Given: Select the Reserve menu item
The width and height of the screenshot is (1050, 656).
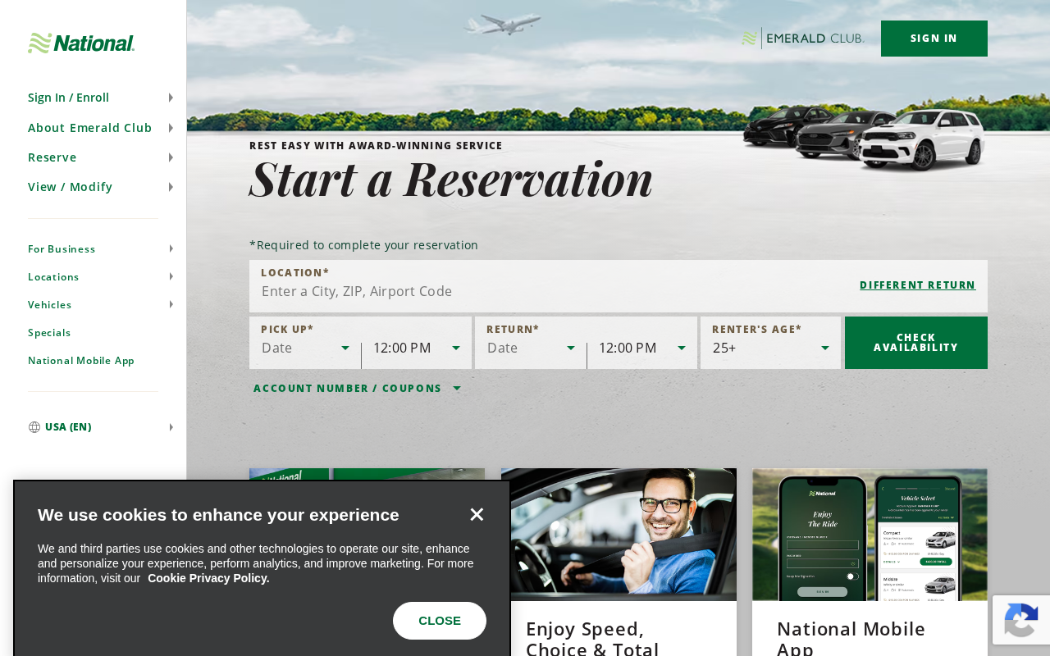Looking at the screenshot, I should (52, 157).
